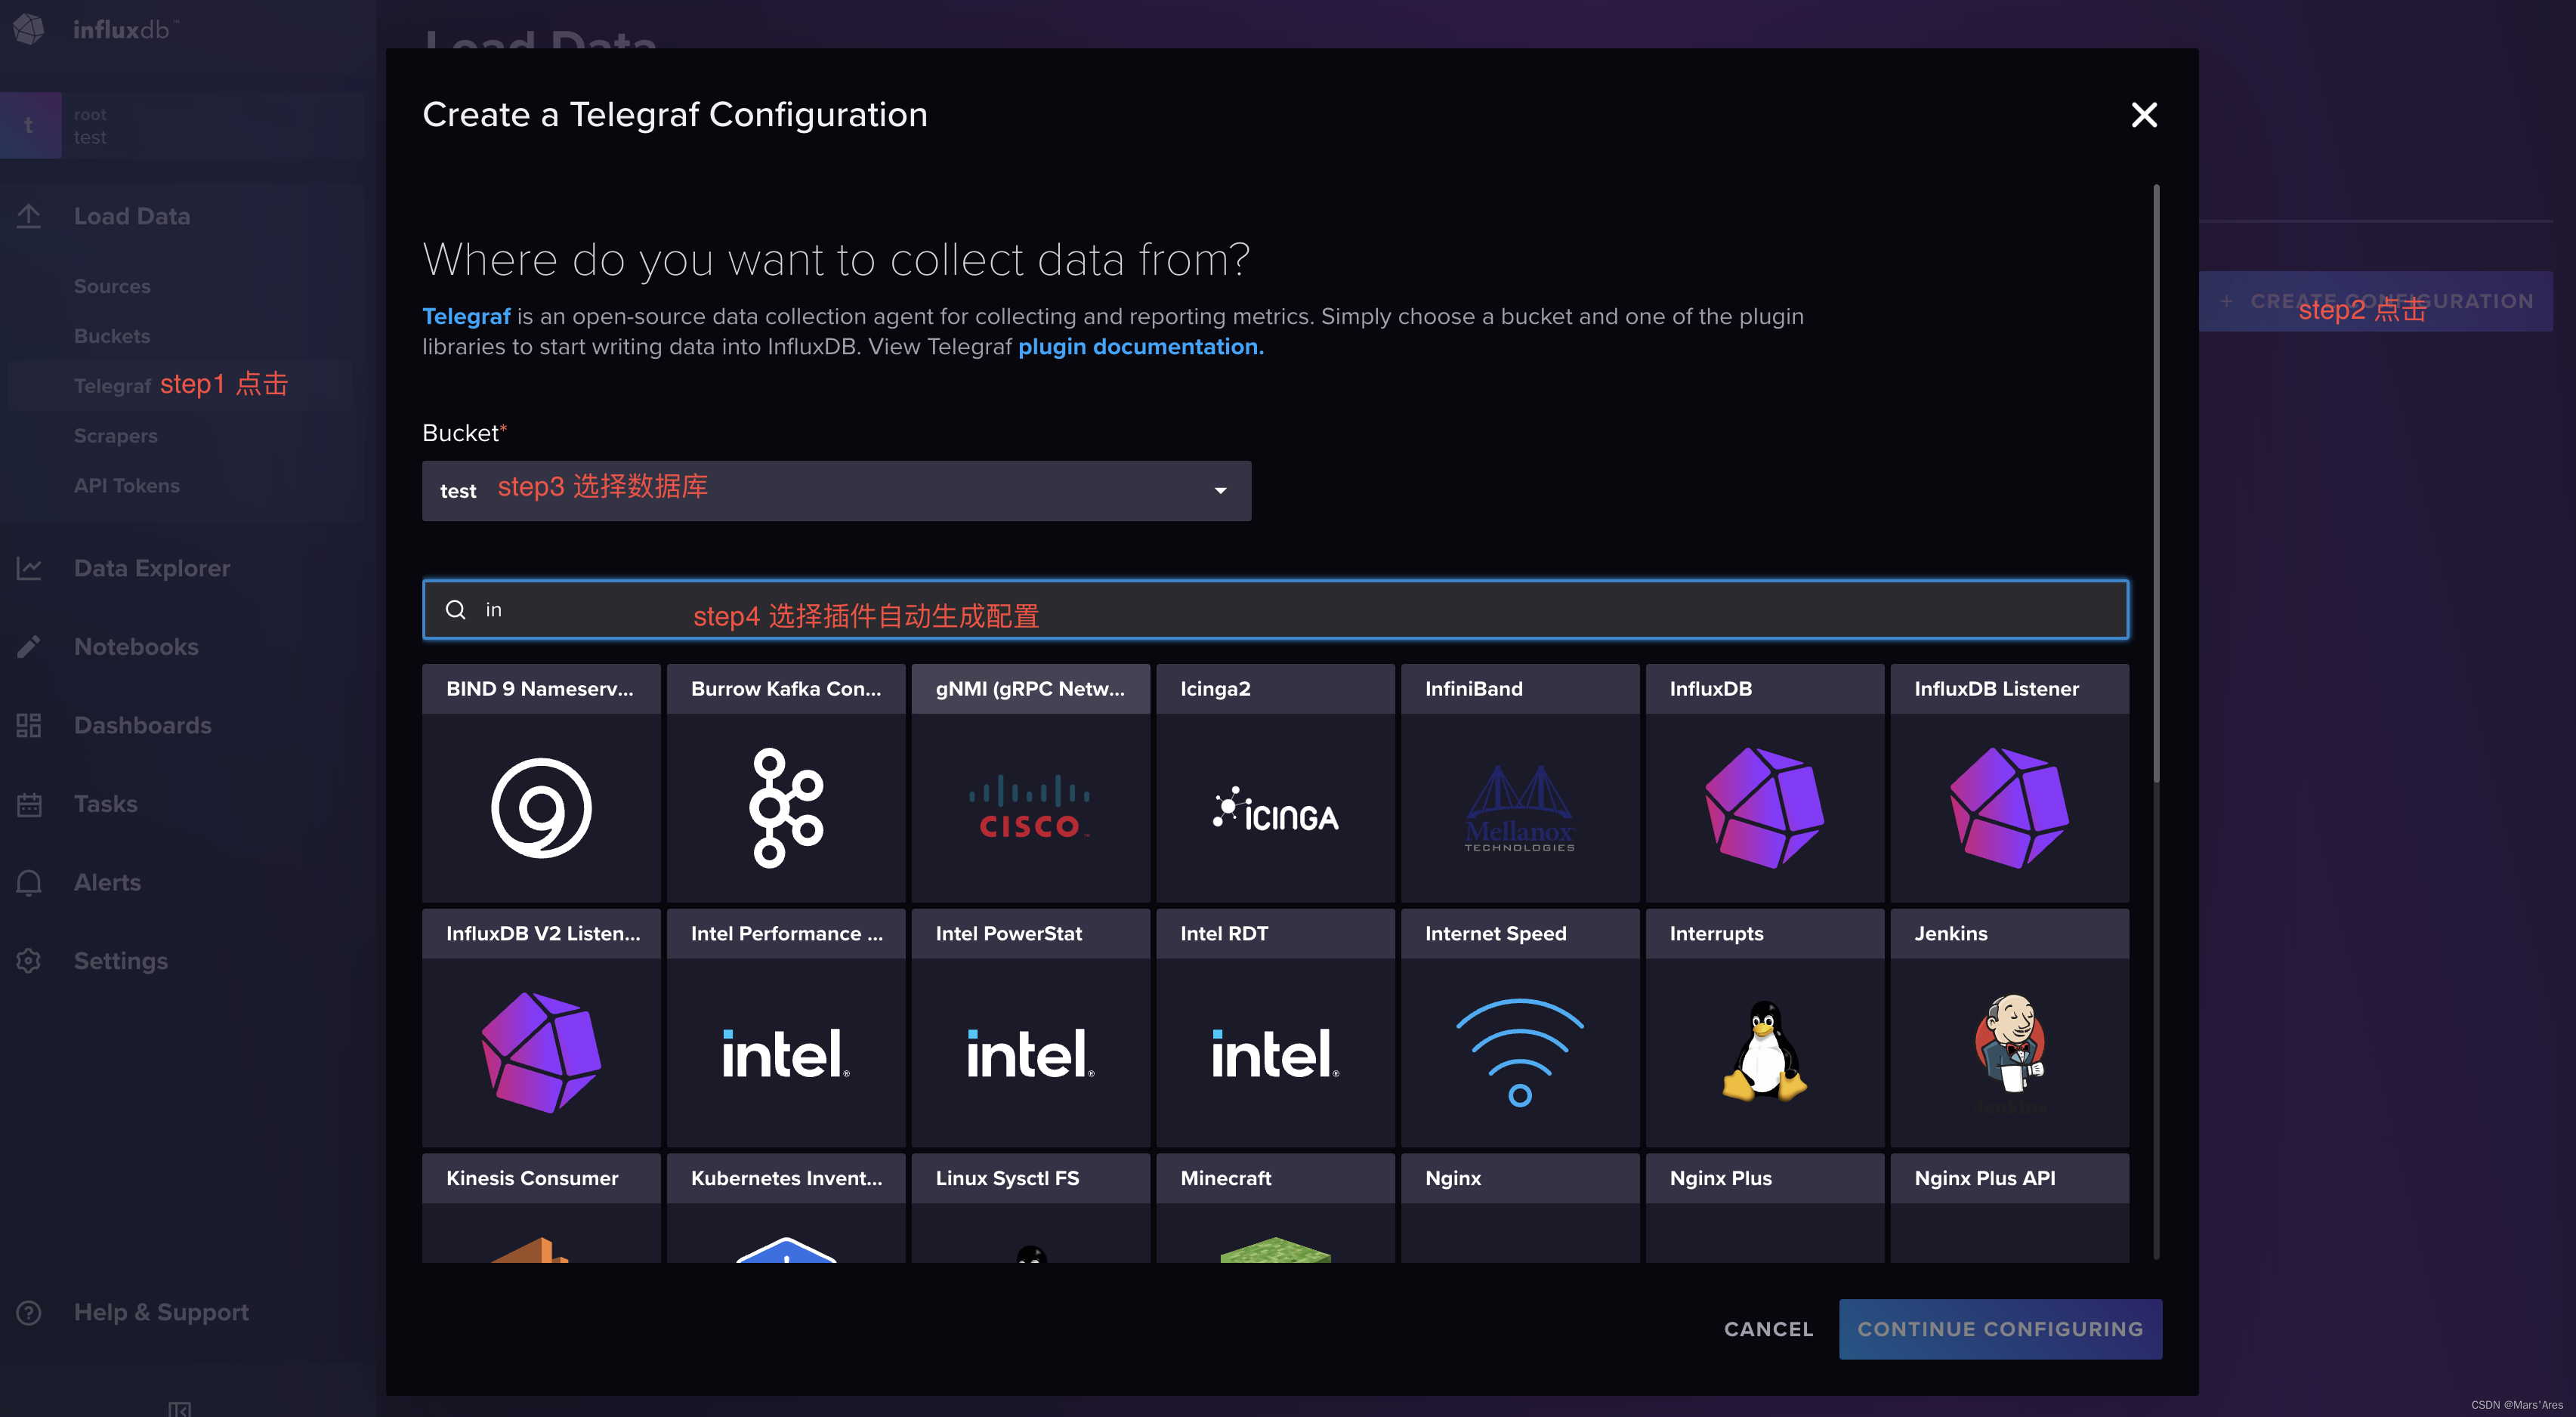This screenshot has height=1417, width=2576.
Task: Click the plugin search input field
Action: tap(1275, 609)
